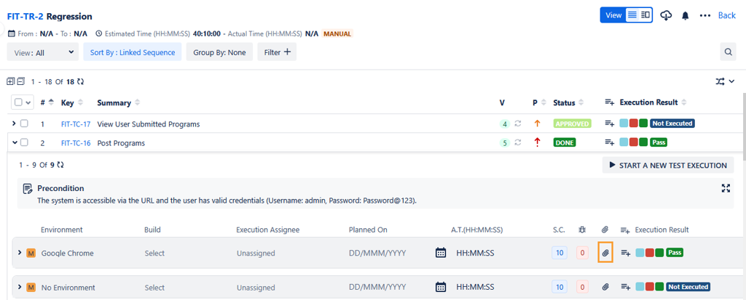Add a Filter

tap(277, 52)
